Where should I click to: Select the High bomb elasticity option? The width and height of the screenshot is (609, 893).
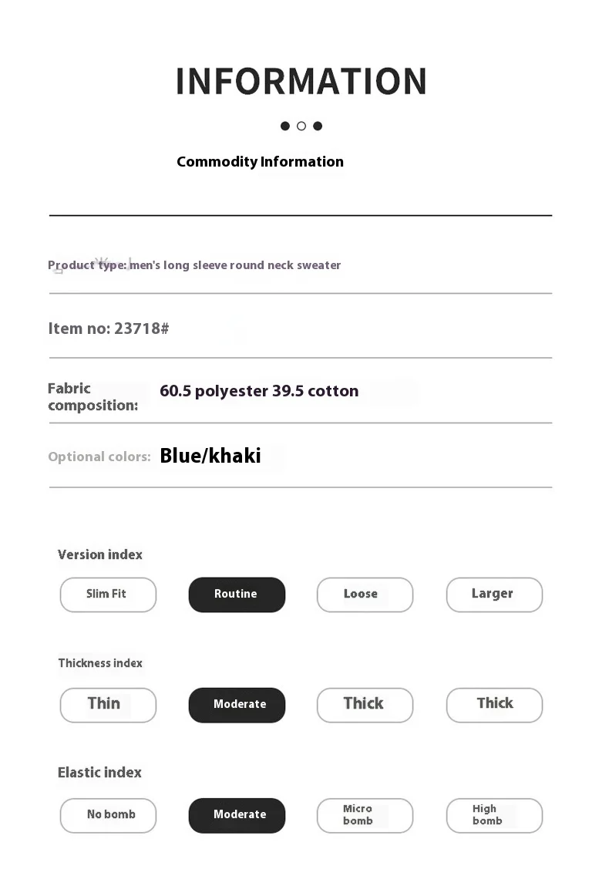[x=494, y=815]
